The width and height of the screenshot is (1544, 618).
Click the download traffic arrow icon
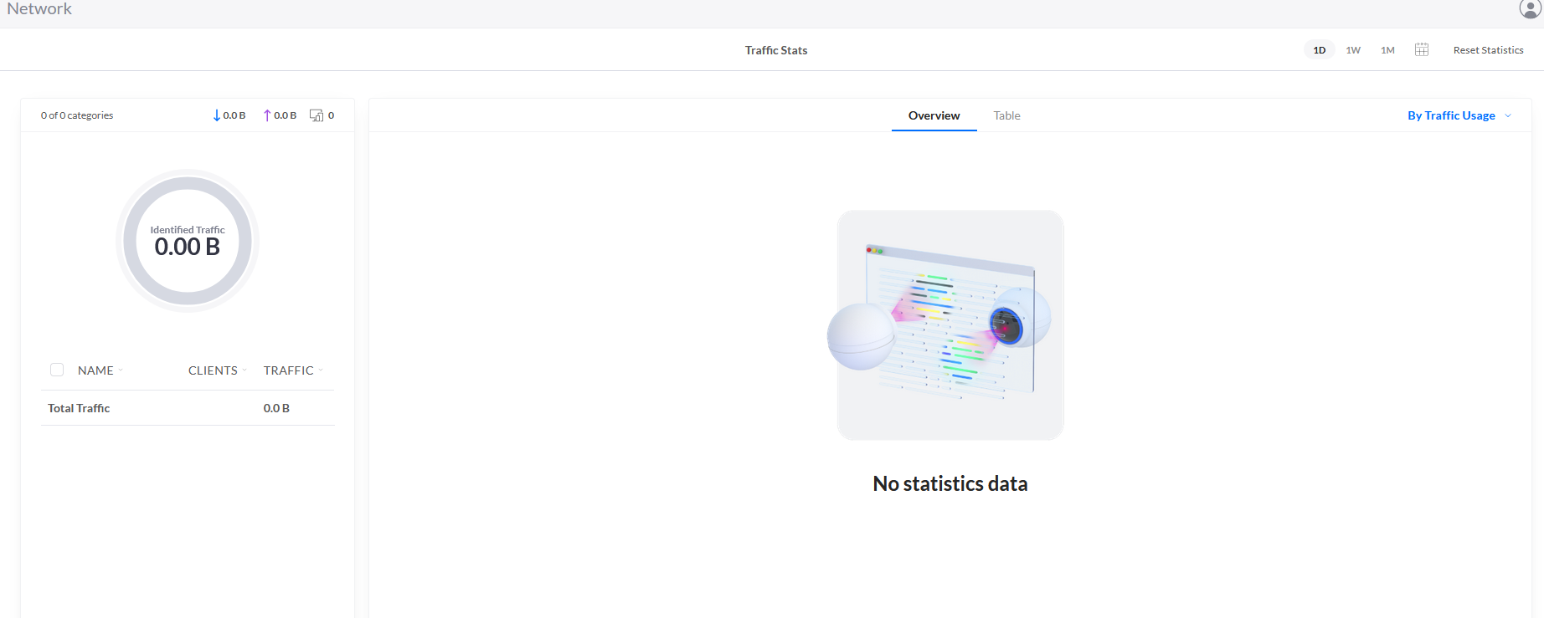click(217, 115)
